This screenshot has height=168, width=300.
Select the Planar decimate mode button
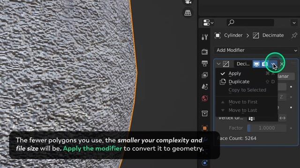tap(286, 77)
